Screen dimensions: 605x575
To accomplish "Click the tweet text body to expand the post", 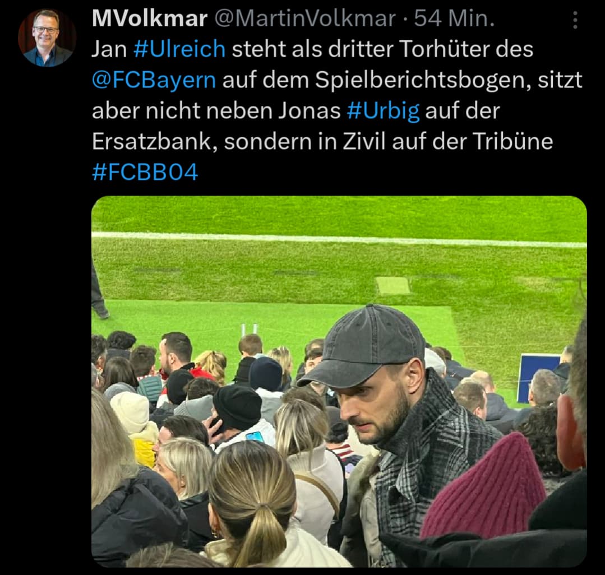I will click(x=337, y=110).
